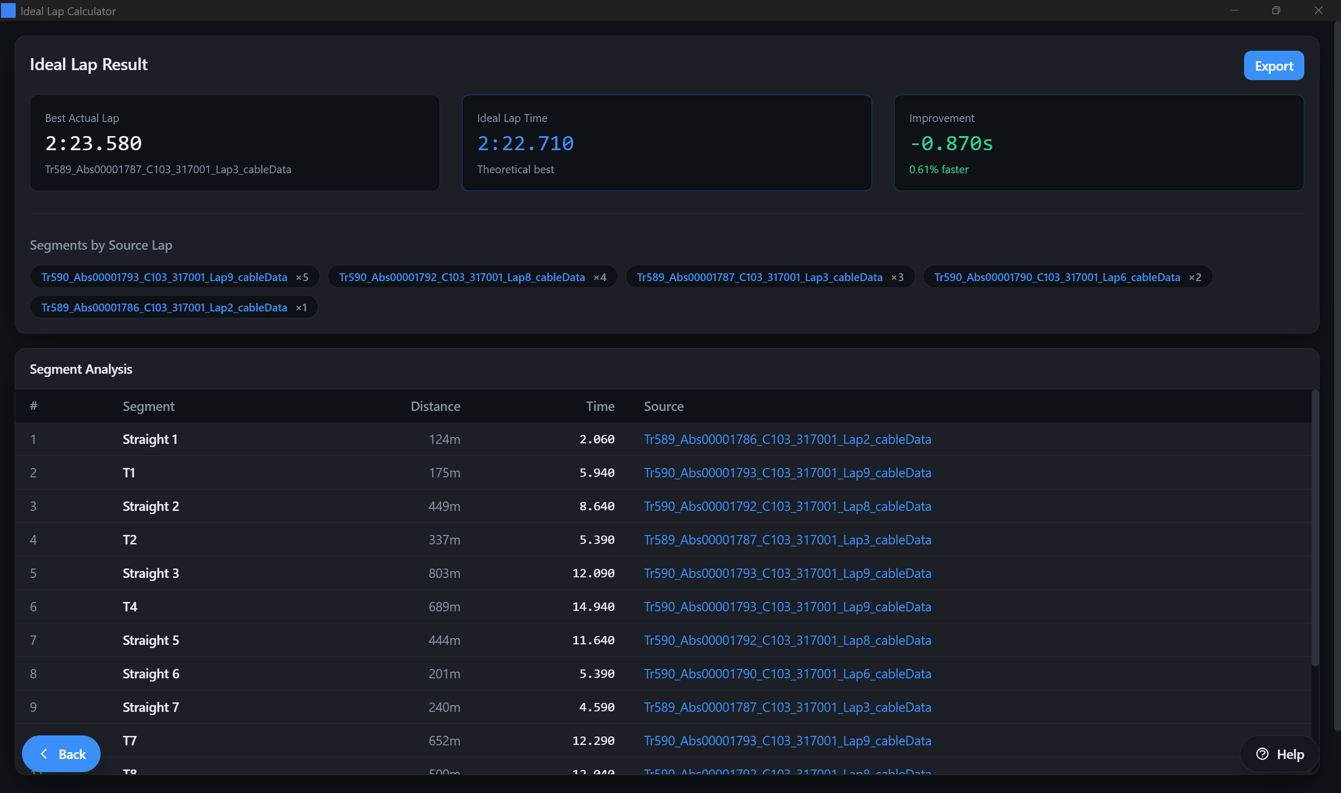This screenshot has height=793, width=1341.
Task: Restore down the application window
Action: click(1276, 10)
